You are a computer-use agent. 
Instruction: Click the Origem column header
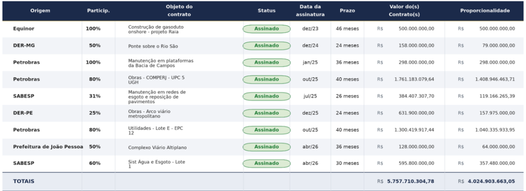click(x=40, y=11)
